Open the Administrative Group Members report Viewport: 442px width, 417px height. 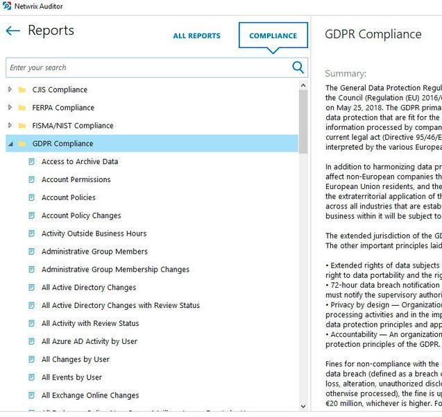94,252
